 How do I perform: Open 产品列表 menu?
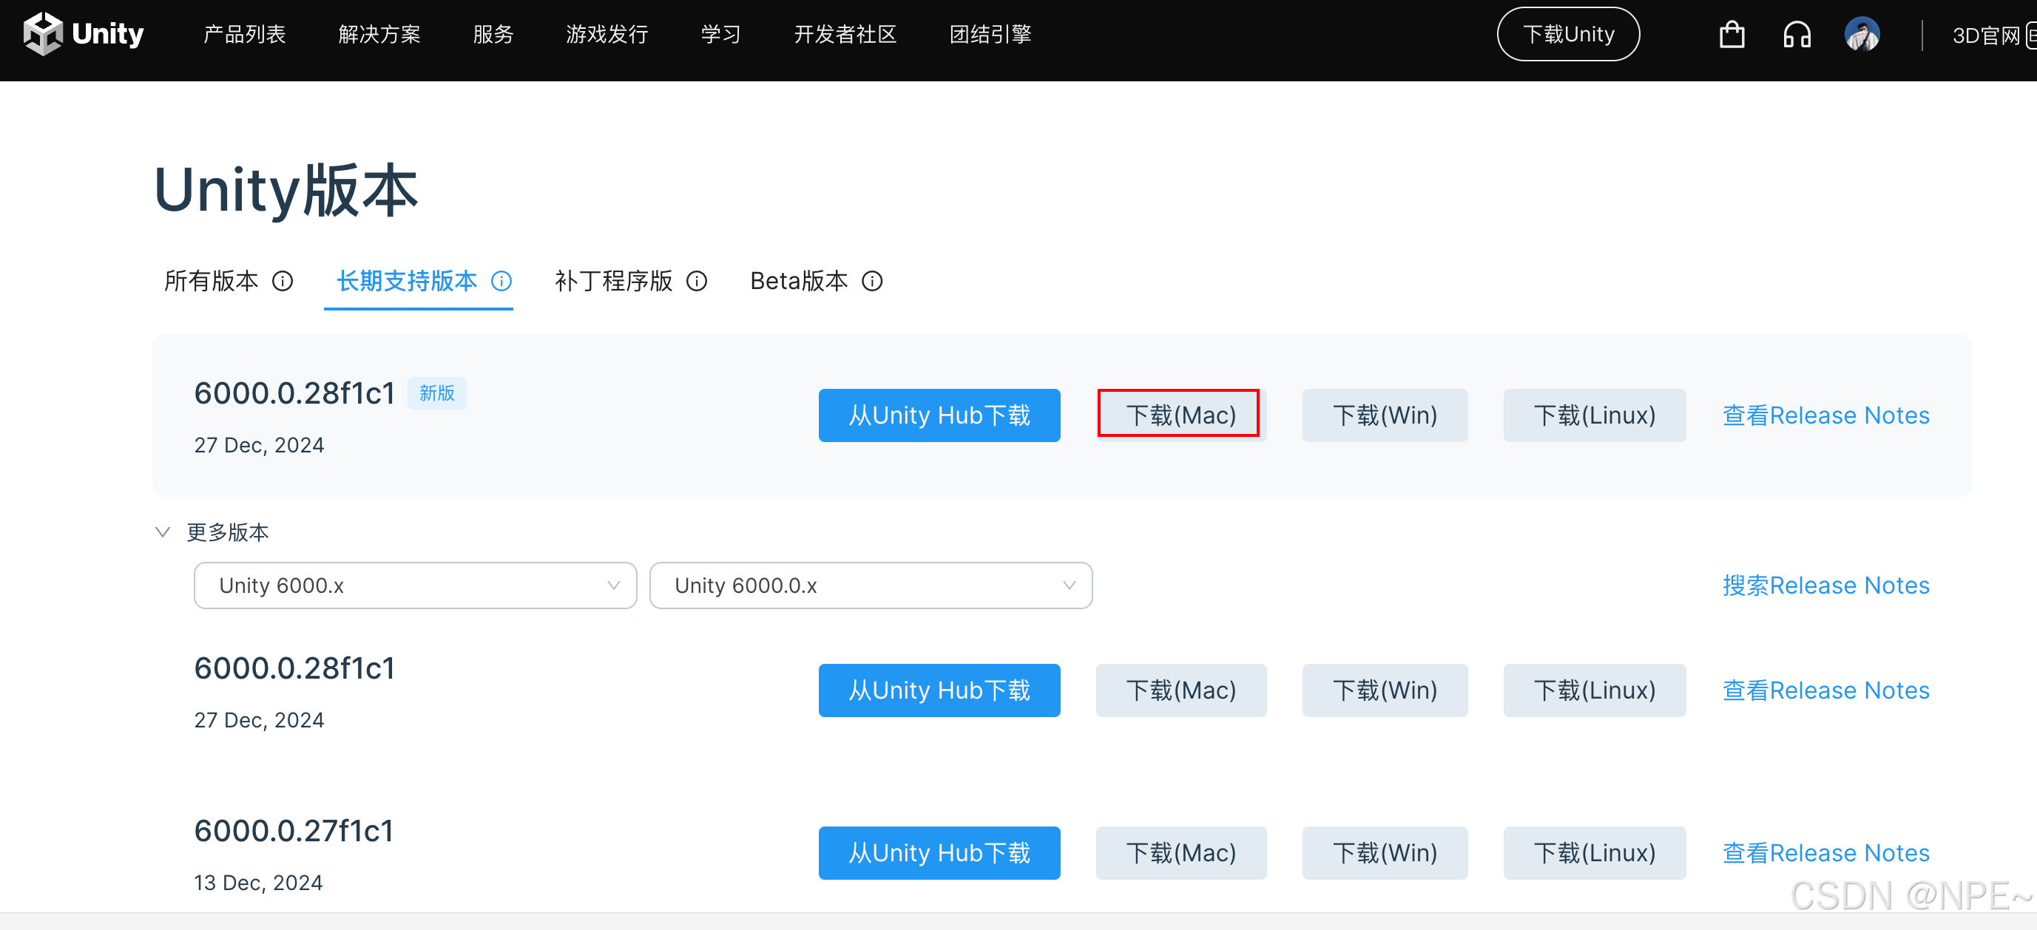244,35
